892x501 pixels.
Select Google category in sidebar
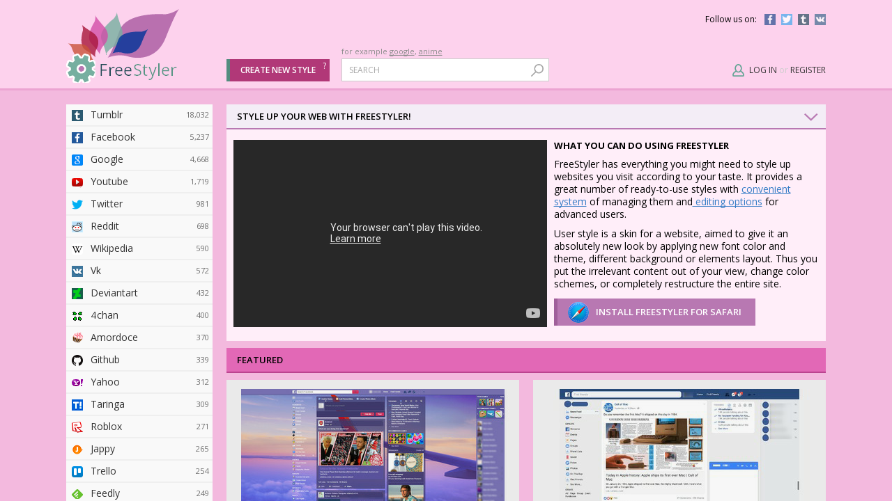139,160
